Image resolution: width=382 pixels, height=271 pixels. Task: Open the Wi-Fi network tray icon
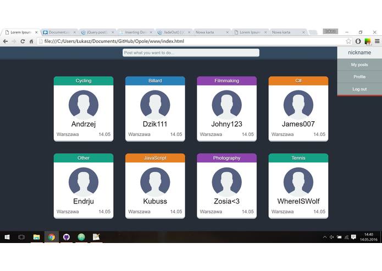pos(346,237)
